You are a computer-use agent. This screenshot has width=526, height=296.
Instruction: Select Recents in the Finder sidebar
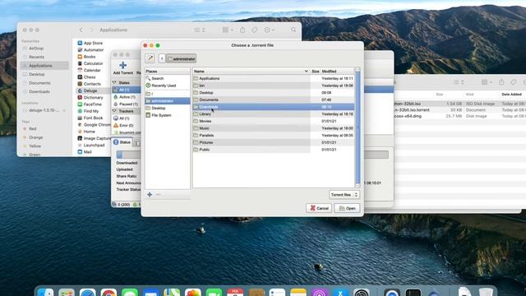36,57
